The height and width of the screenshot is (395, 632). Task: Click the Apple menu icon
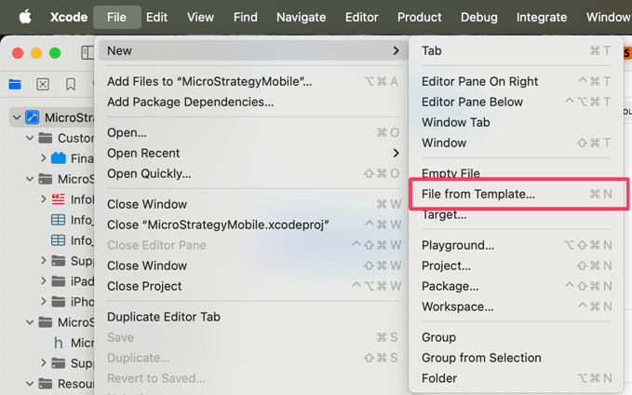pos(25,17)
